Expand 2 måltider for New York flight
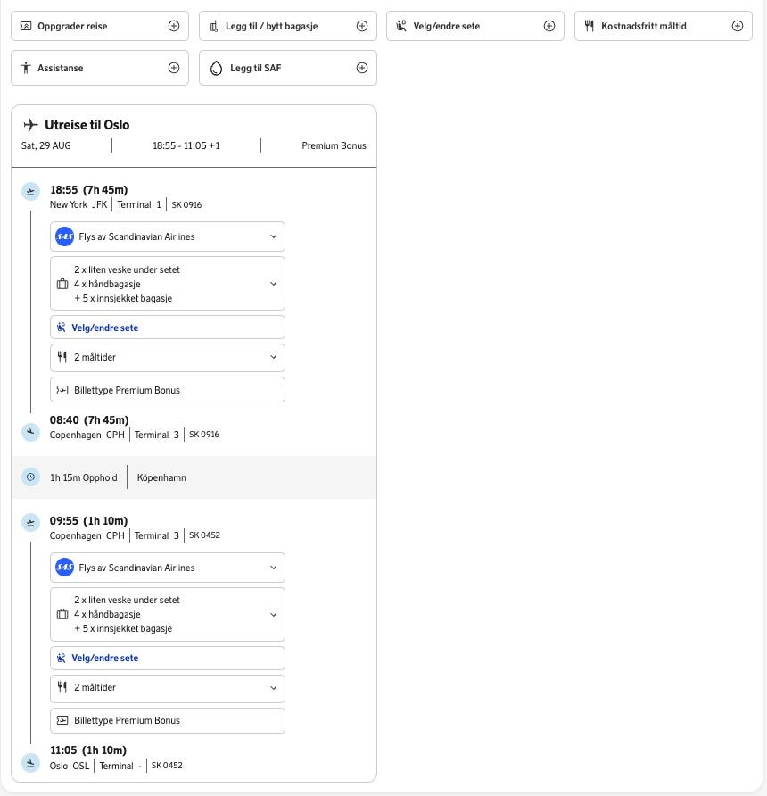Screen dimensions: 767x796 click(x=168, y=357)
